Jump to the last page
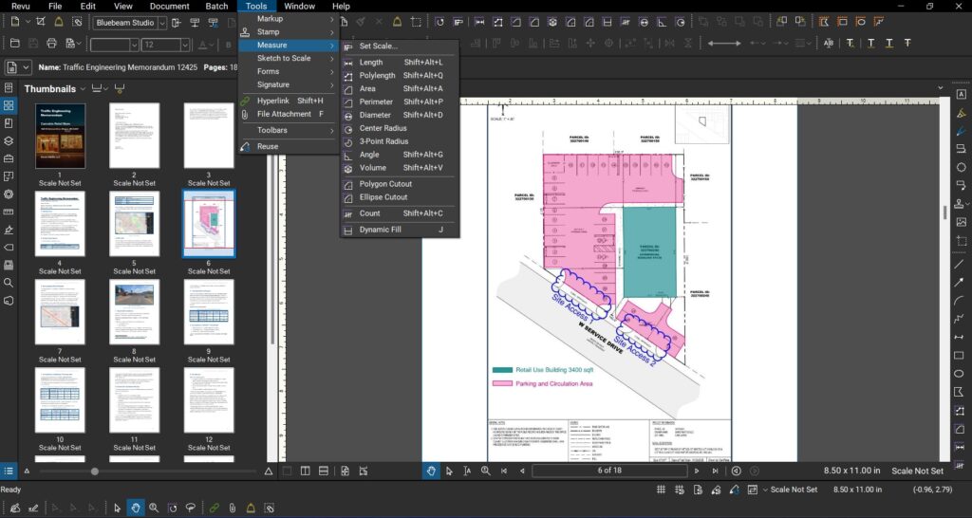Viewport: 972px width, 518px height. pos(715,471)
